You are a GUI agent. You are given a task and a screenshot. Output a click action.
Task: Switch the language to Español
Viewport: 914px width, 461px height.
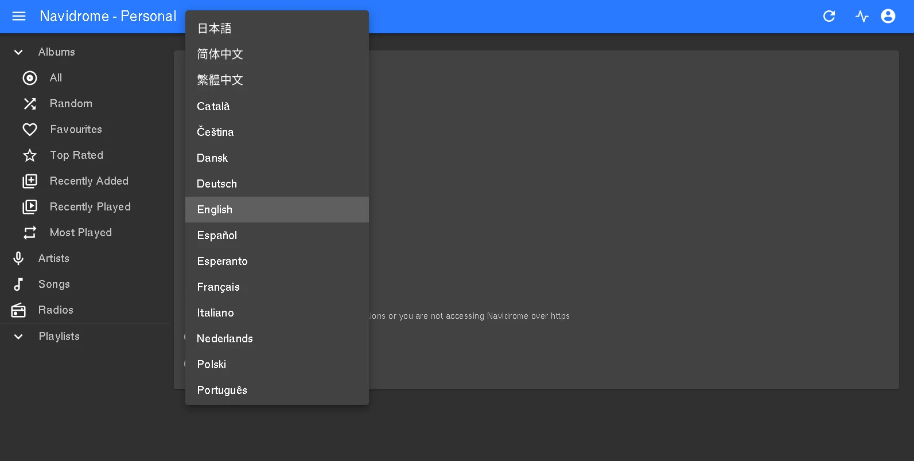click(x=277, y=235)
